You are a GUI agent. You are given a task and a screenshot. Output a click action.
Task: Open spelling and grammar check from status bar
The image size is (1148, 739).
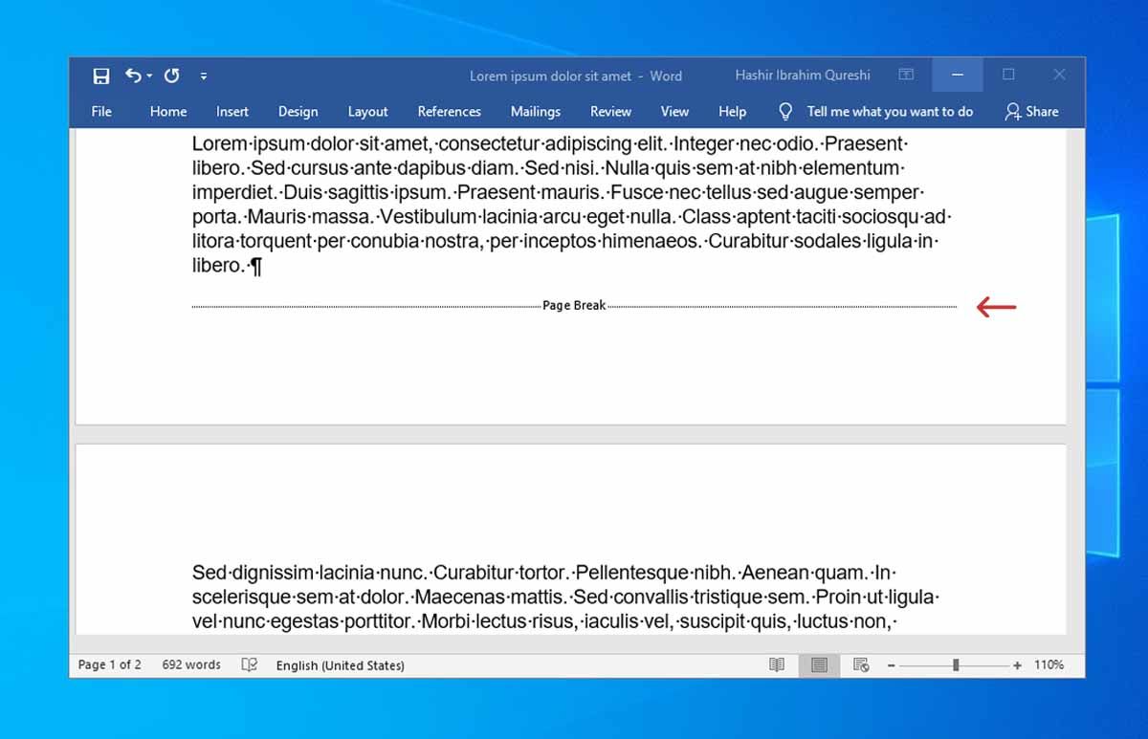249,664
